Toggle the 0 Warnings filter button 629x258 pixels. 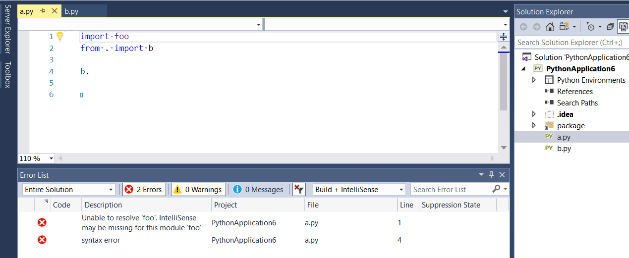pos(198,189)
